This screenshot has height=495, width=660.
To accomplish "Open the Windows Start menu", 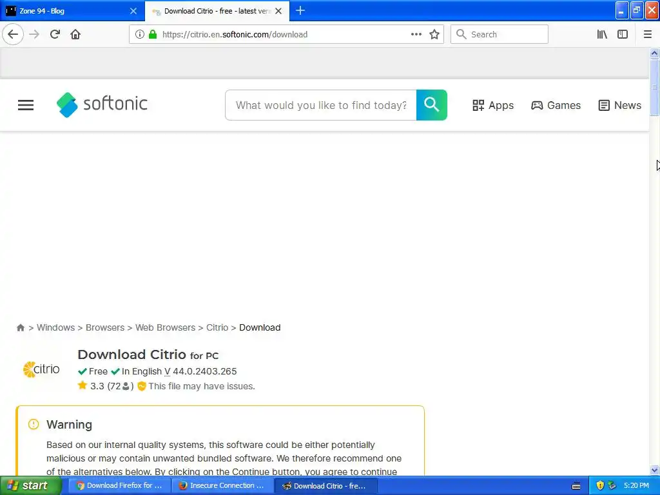I will pos(30,485).
